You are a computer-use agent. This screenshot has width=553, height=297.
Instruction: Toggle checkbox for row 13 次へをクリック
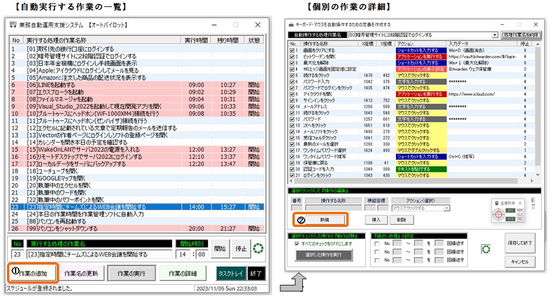(x=292, y=125)
